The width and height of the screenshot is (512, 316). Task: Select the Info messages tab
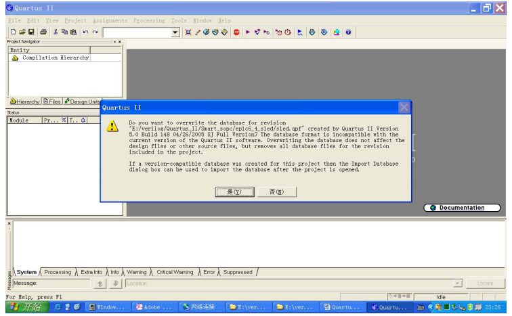[x=114, y=272]
